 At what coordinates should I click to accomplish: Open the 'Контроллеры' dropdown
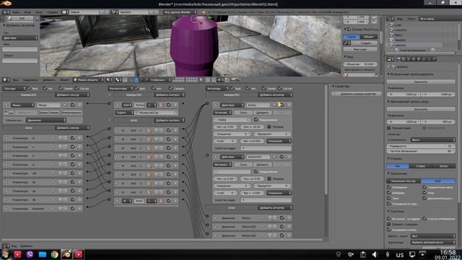[121, 88]
